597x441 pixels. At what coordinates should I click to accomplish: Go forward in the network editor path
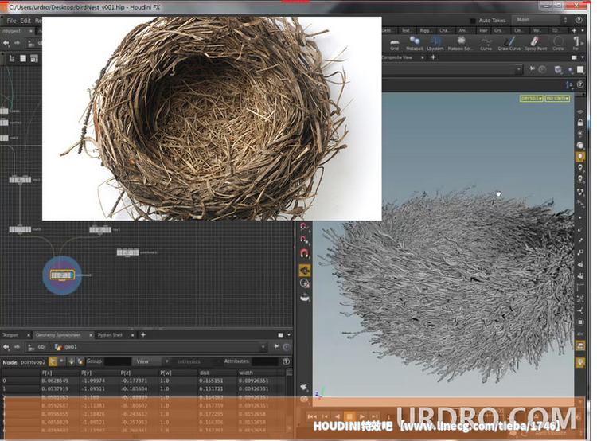coord(17,44)
